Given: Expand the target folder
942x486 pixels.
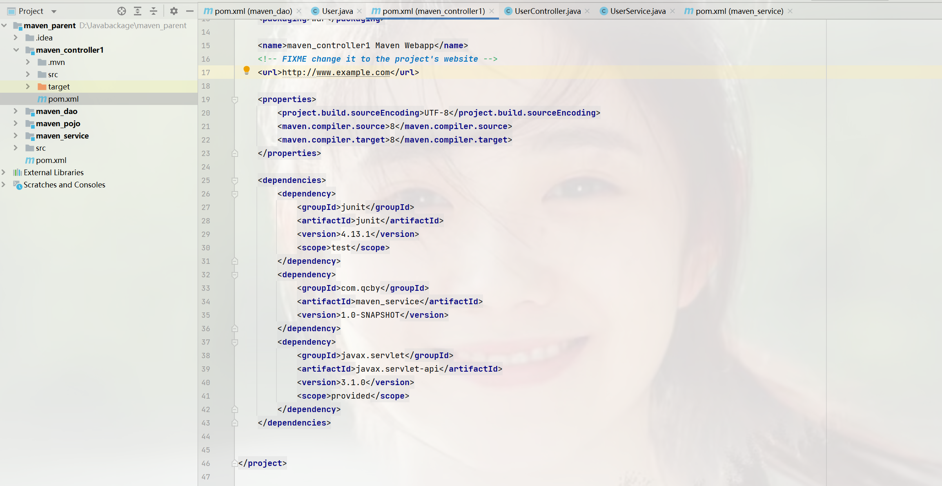Looking at the screenshot, I should [x=28, y=87].
